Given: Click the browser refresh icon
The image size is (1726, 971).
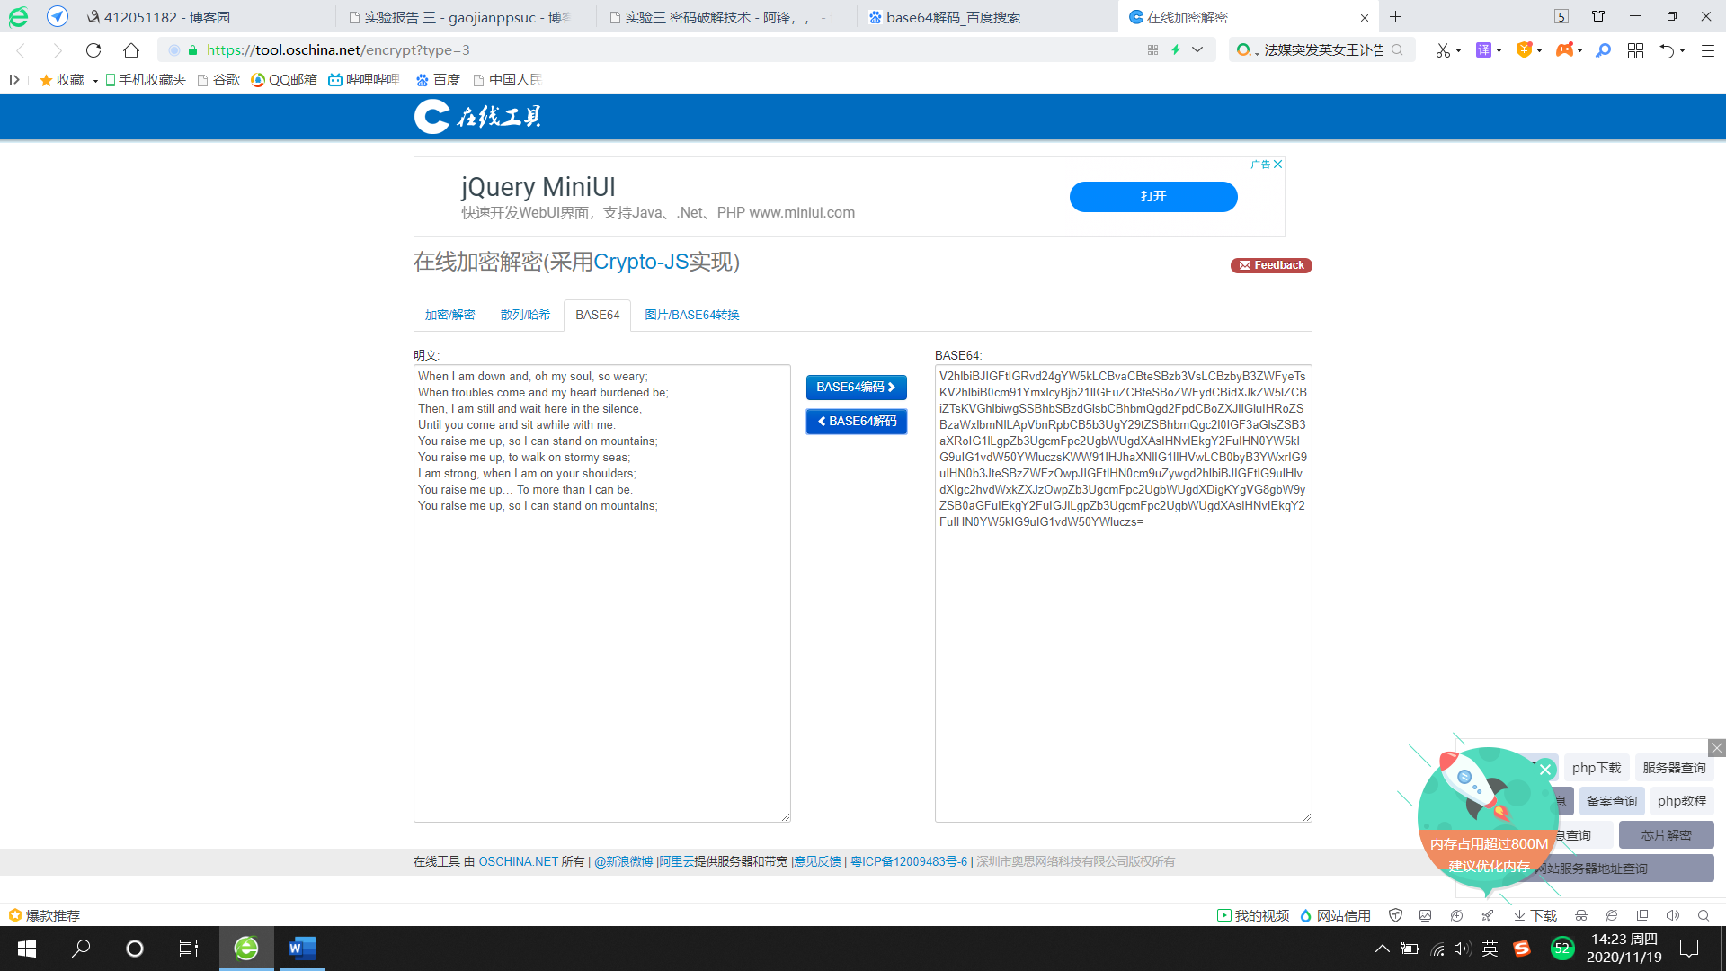Looking at the screenshot, I should pos(93,50).
